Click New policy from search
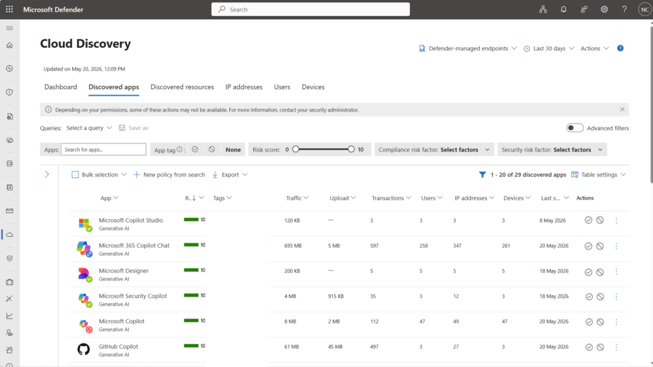The height and width of the screenshot is (367, 653). coord(169,175)
